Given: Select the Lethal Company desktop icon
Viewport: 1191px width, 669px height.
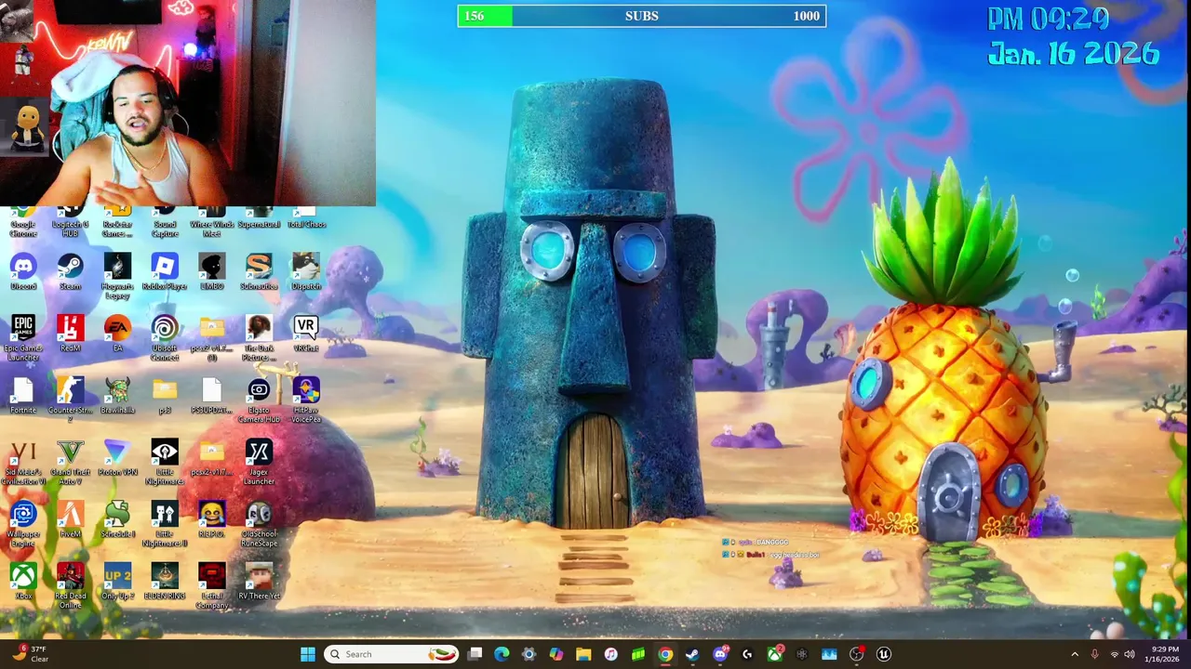Looking at the screenshot, I should (211, 585).
